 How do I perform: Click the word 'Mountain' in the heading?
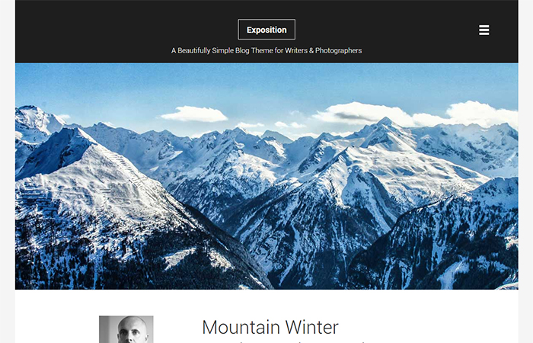(x=241, y=327)
